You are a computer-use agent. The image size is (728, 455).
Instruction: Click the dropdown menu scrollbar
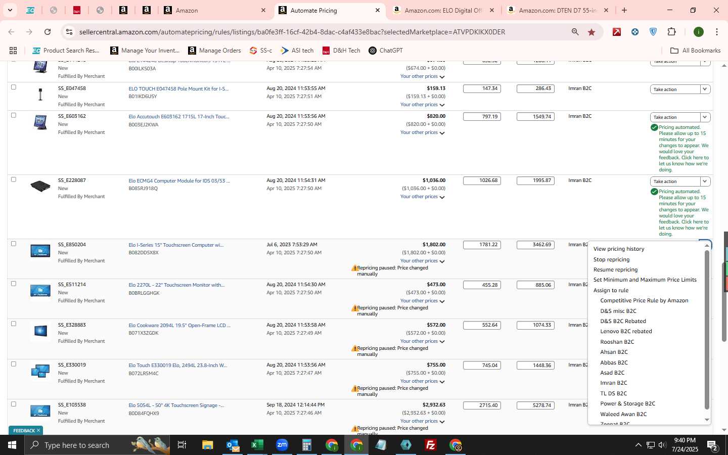(707, 330)
